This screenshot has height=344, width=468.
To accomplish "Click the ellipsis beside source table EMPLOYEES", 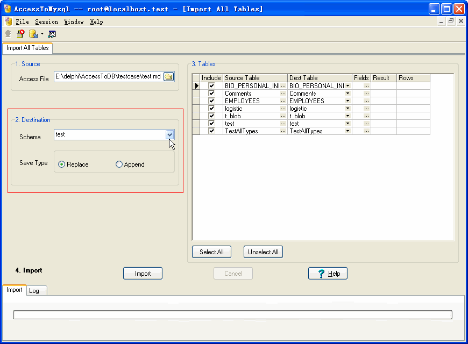I will [x=283, y=101].
